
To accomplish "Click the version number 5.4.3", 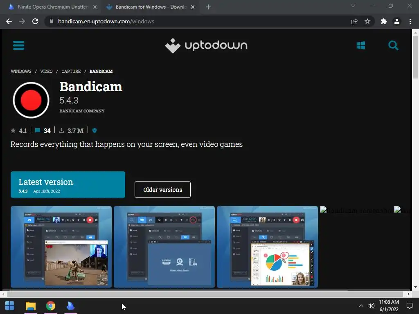I will 69,101.
